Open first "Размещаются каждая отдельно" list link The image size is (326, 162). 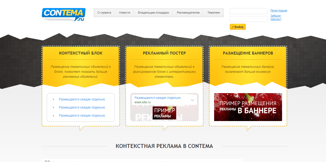[82, 99]
